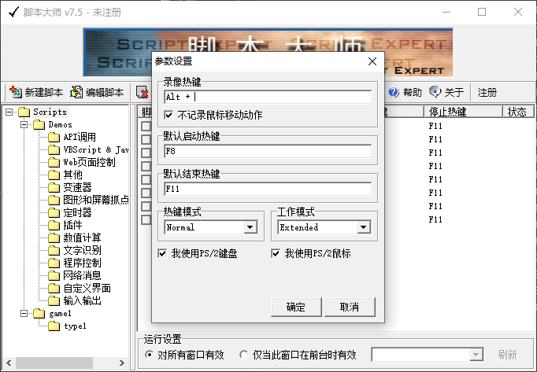The height and width of the screenshot is (372, 537).
Task: Toggle 不记录鼠标移动动作 checkbox
Action: [169, 115]
